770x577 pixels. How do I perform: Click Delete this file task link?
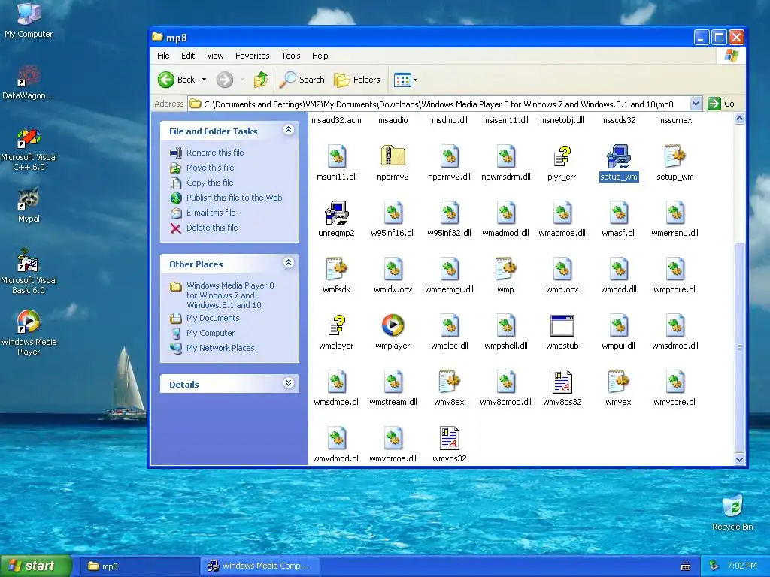tap(212, 228)
